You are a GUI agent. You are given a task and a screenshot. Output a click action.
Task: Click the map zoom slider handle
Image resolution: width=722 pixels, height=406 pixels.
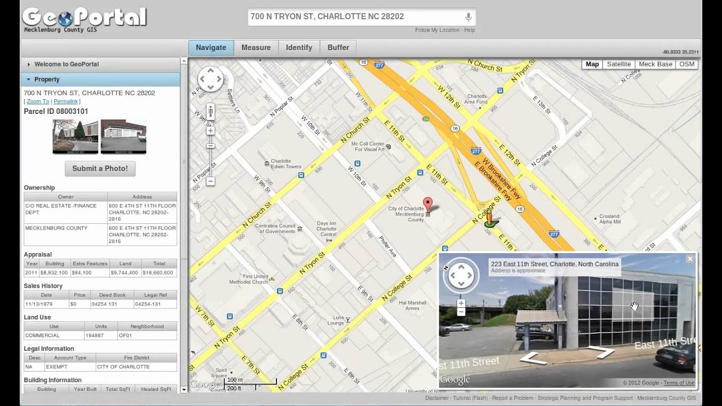210,146
